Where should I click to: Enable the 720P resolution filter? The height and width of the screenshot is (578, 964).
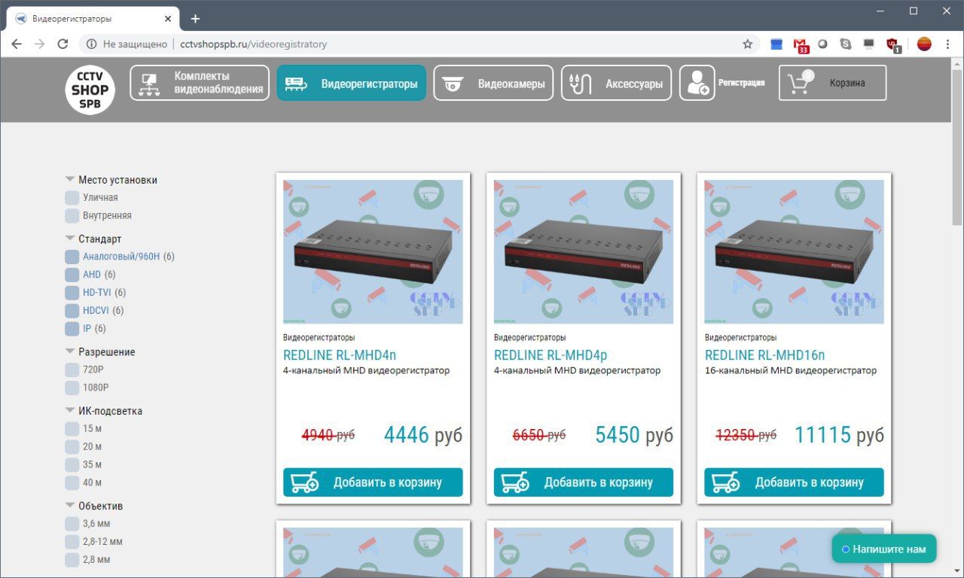click(x=72, y=370)
